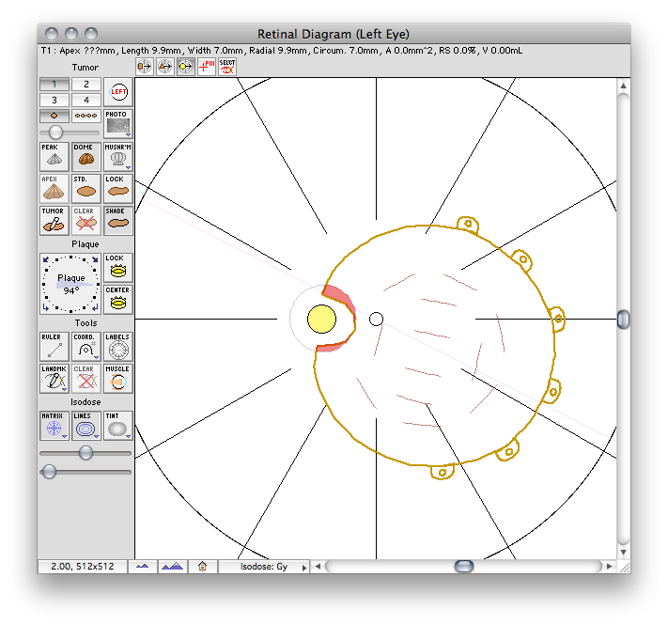Select the POI crosshair tool
This screenshot has width=668, height=625.
coord(207,67)
